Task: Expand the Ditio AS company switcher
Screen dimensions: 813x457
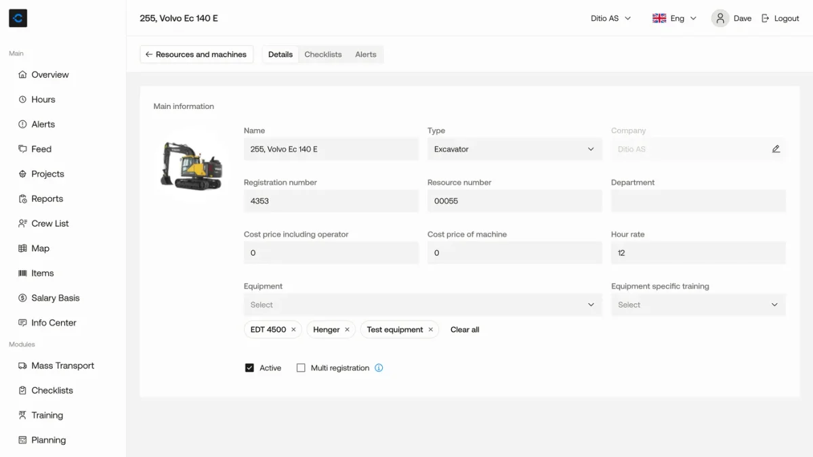Action: (610, 18)
